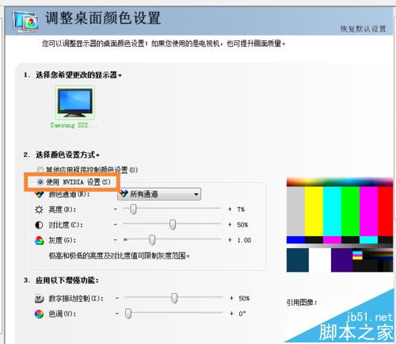Click the 调整桌面颜色设置 title text
Viewport: 396px width, 344px height.
tap(103, 18)
